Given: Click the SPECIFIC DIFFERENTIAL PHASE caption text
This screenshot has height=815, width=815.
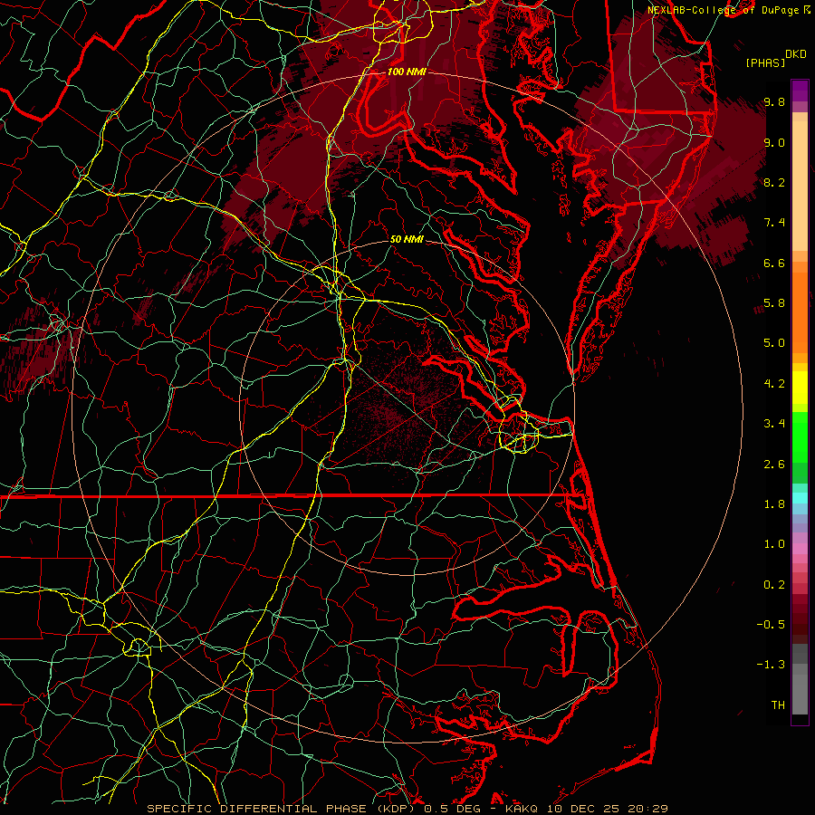Looking at the screenshot, I should click(x=257, y=809).
